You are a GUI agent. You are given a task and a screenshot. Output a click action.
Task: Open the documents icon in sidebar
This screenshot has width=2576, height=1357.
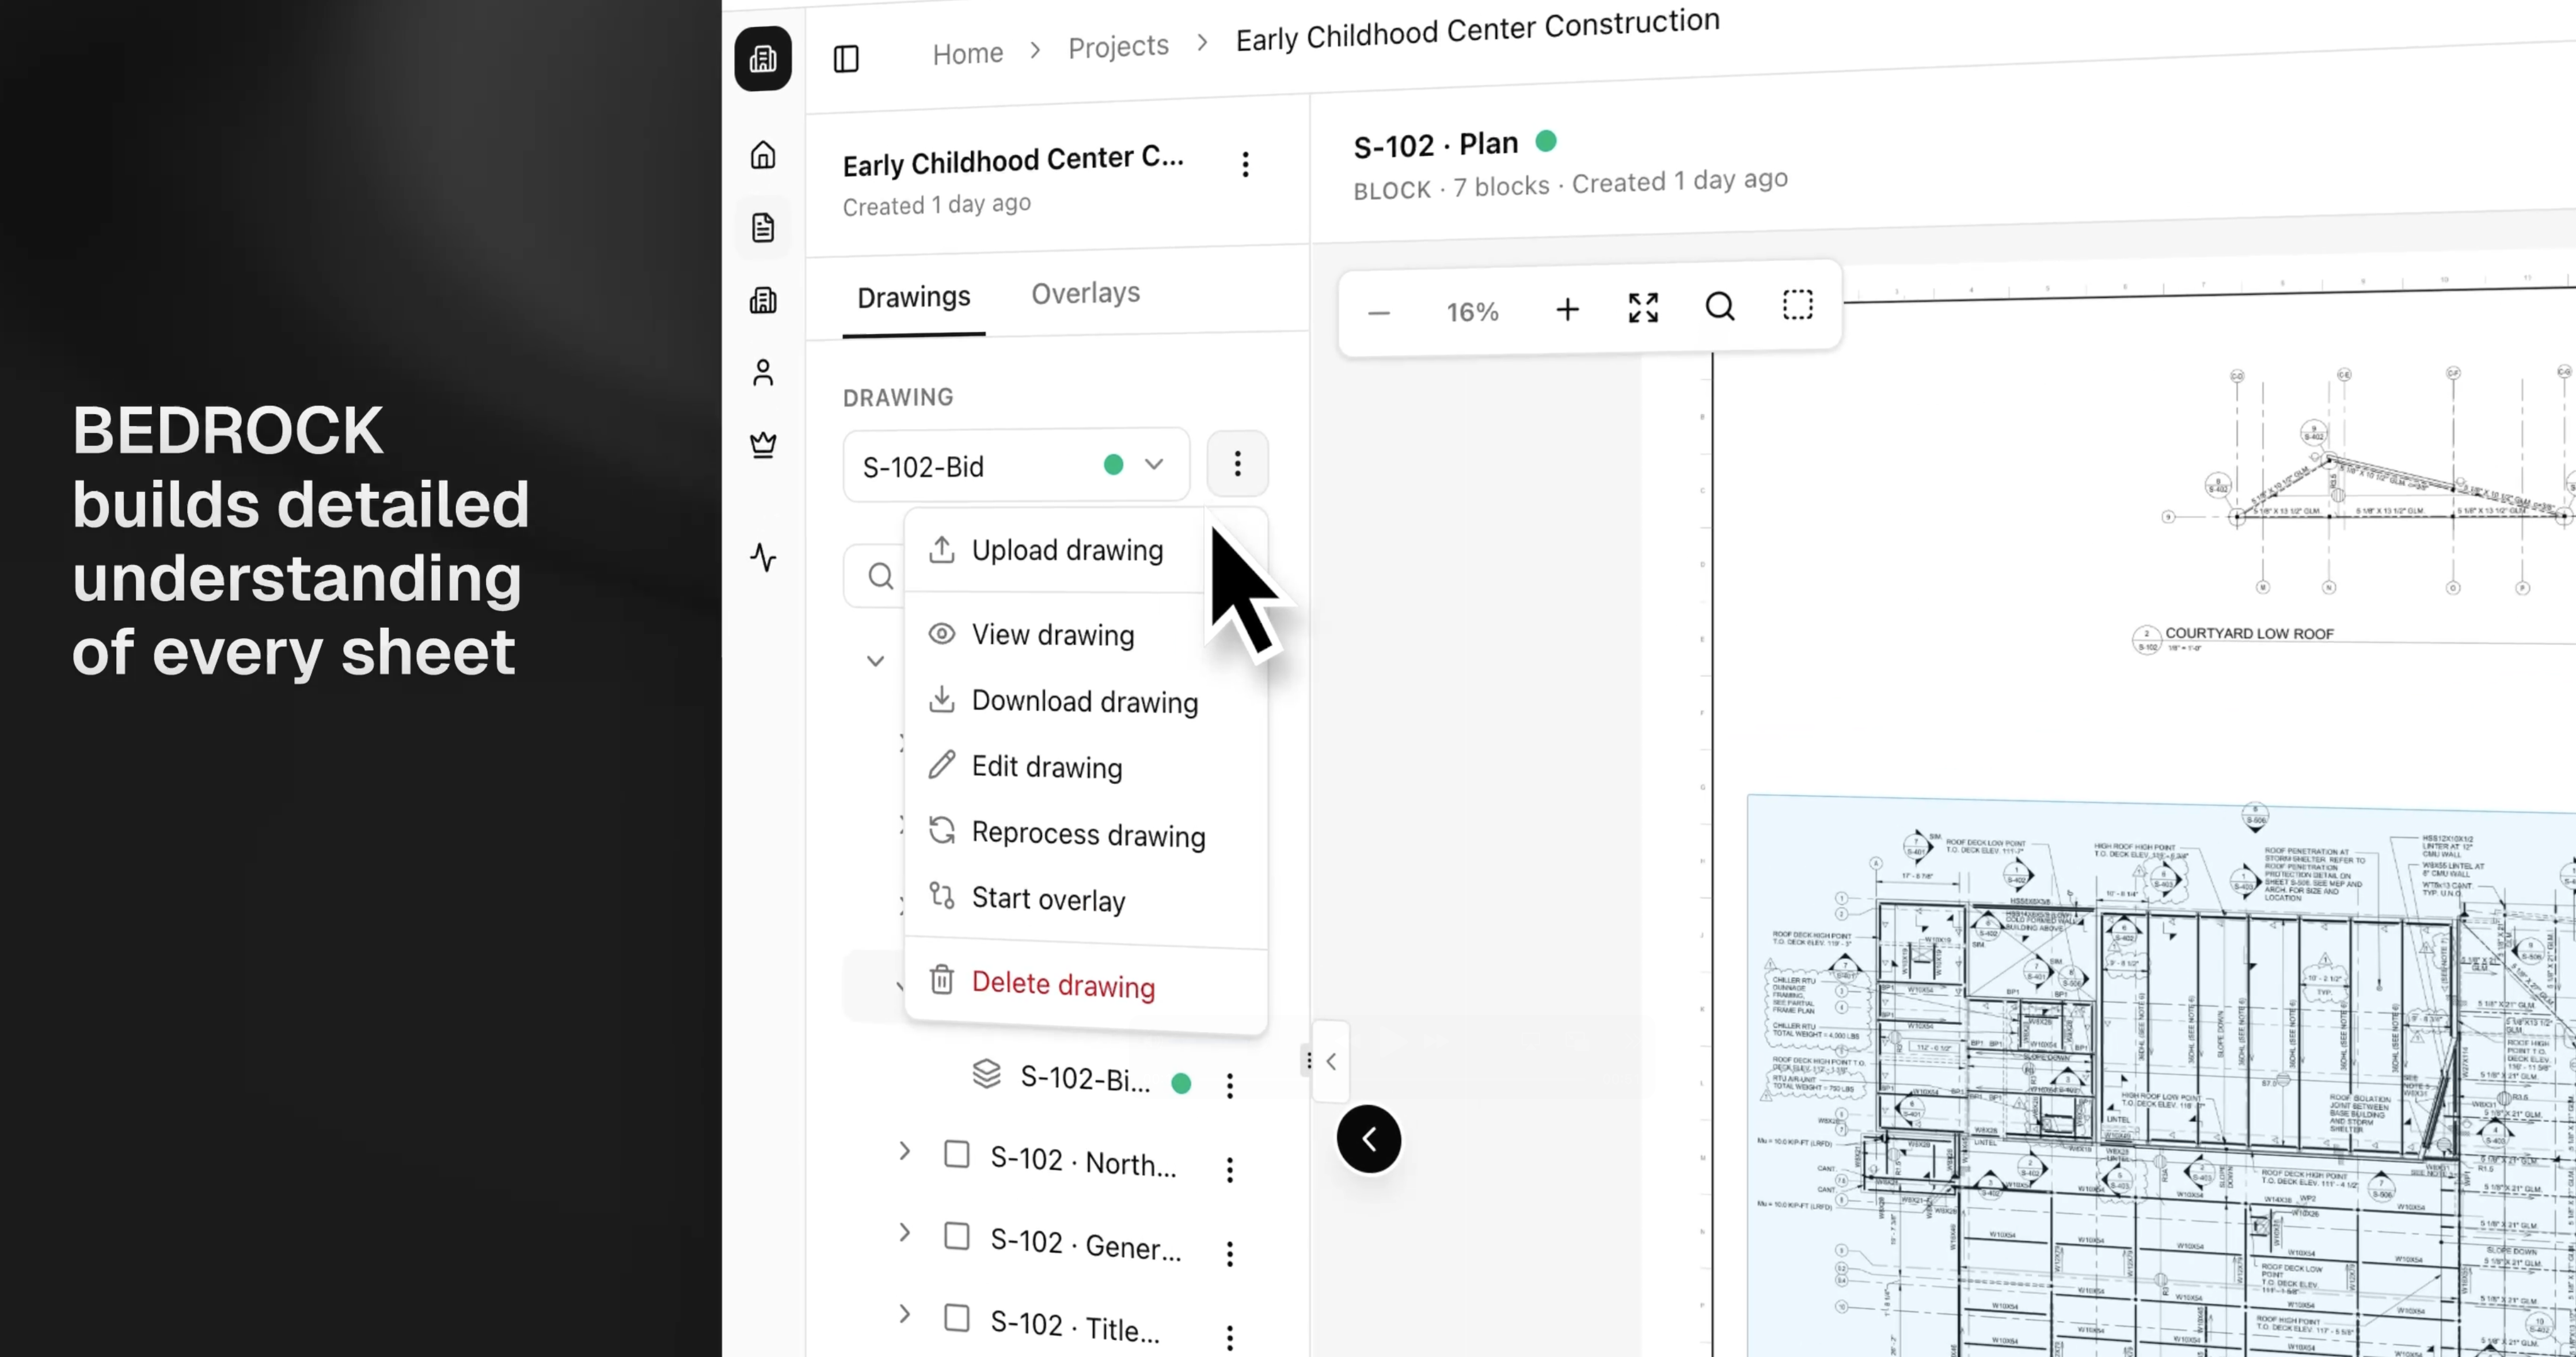[x=763, y=228]
